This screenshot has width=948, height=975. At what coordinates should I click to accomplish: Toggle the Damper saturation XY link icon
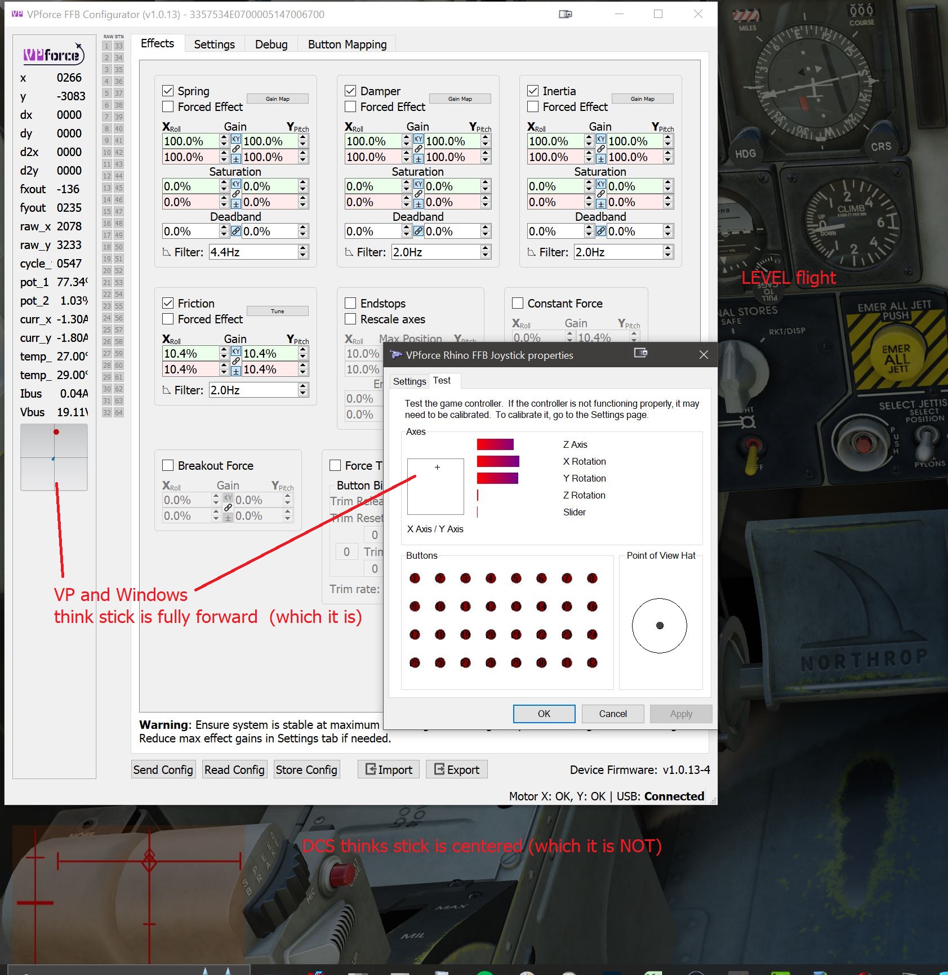pos(419,184)
